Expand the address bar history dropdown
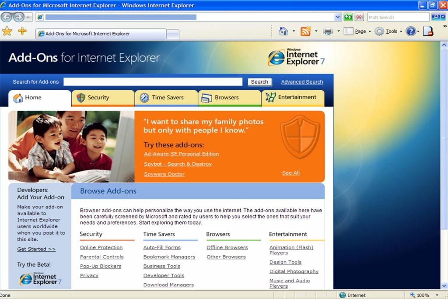This screenshot has width=448, height=299. pos(338,17)
